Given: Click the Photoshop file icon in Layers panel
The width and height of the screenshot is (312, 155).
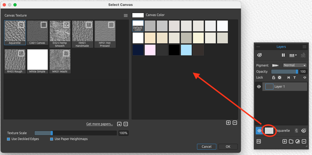Looking at the screenshot, I should (258, 141).
